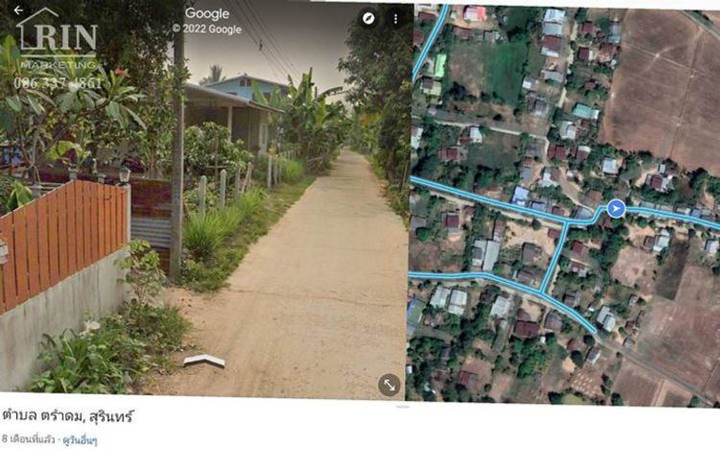Click the compass icon in Street View

point(369,18)
